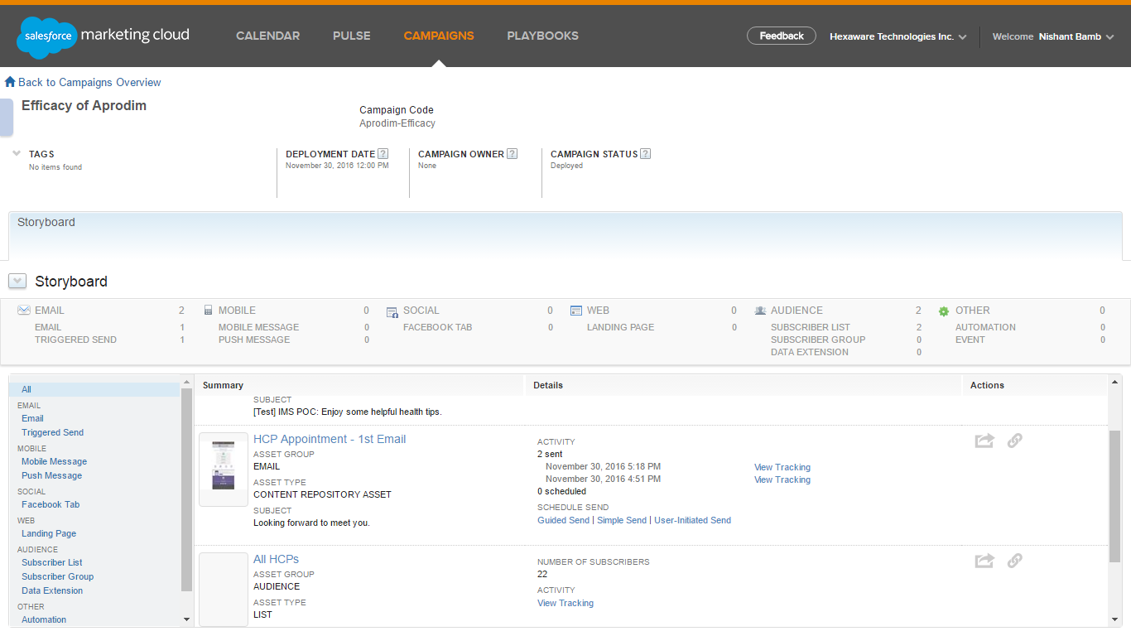Select Triggered Send in the left filter list

52,432
